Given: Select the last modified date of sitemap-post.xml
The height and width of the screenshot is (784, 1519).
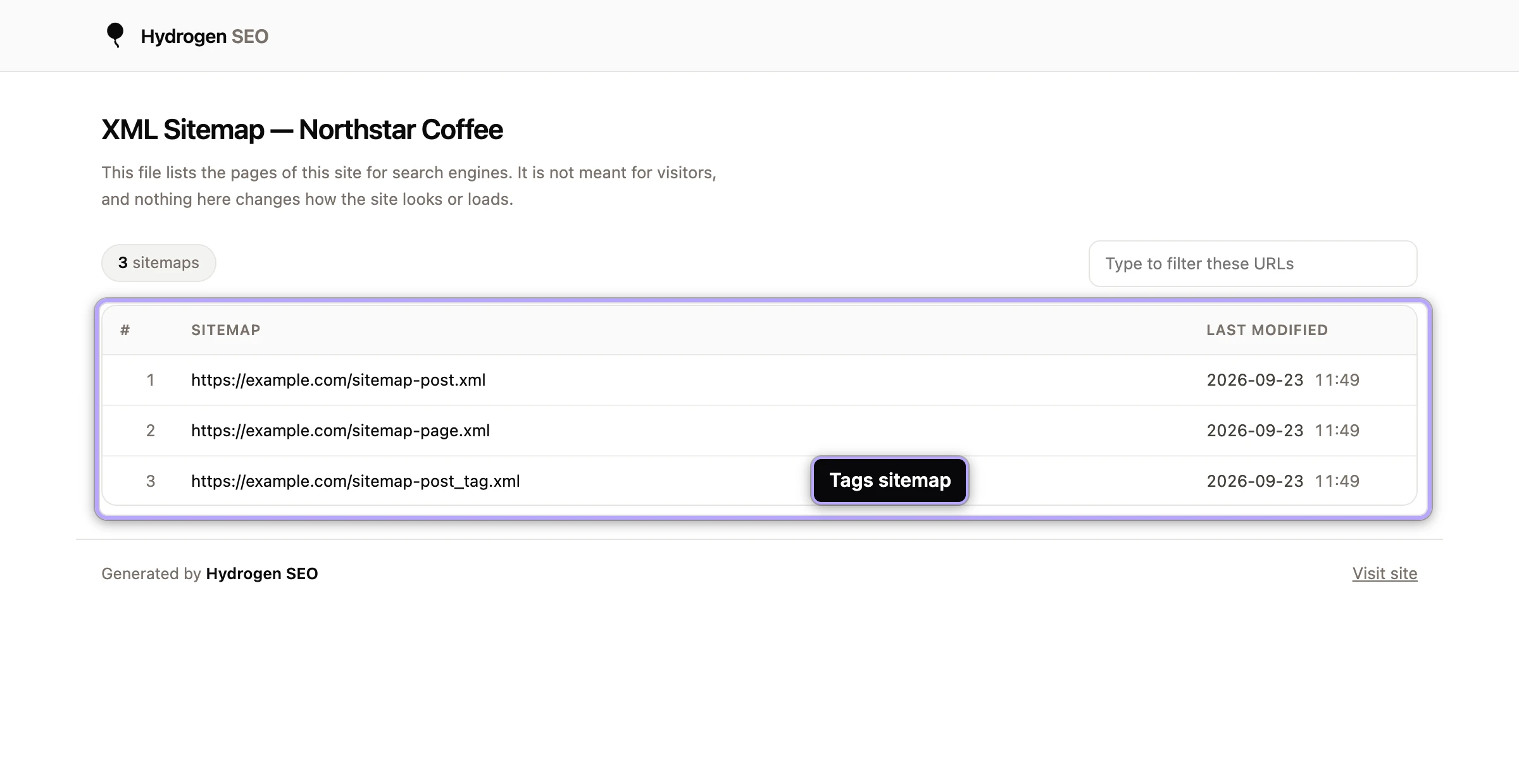Looking at the screenshot, I should coord(1283,380).
